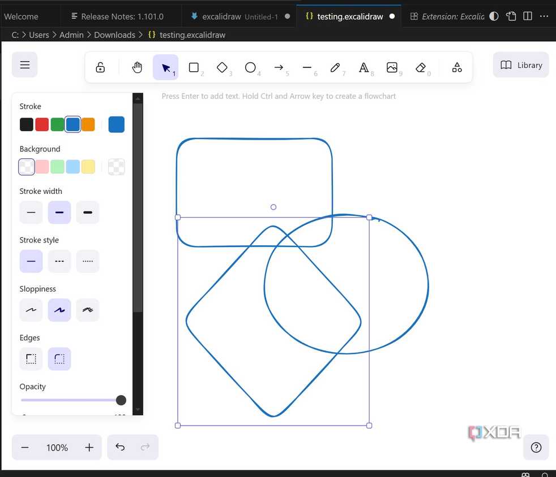Screen dimensions: 556x477
Task: Choose sharp edges option
Action: [31, 359]
